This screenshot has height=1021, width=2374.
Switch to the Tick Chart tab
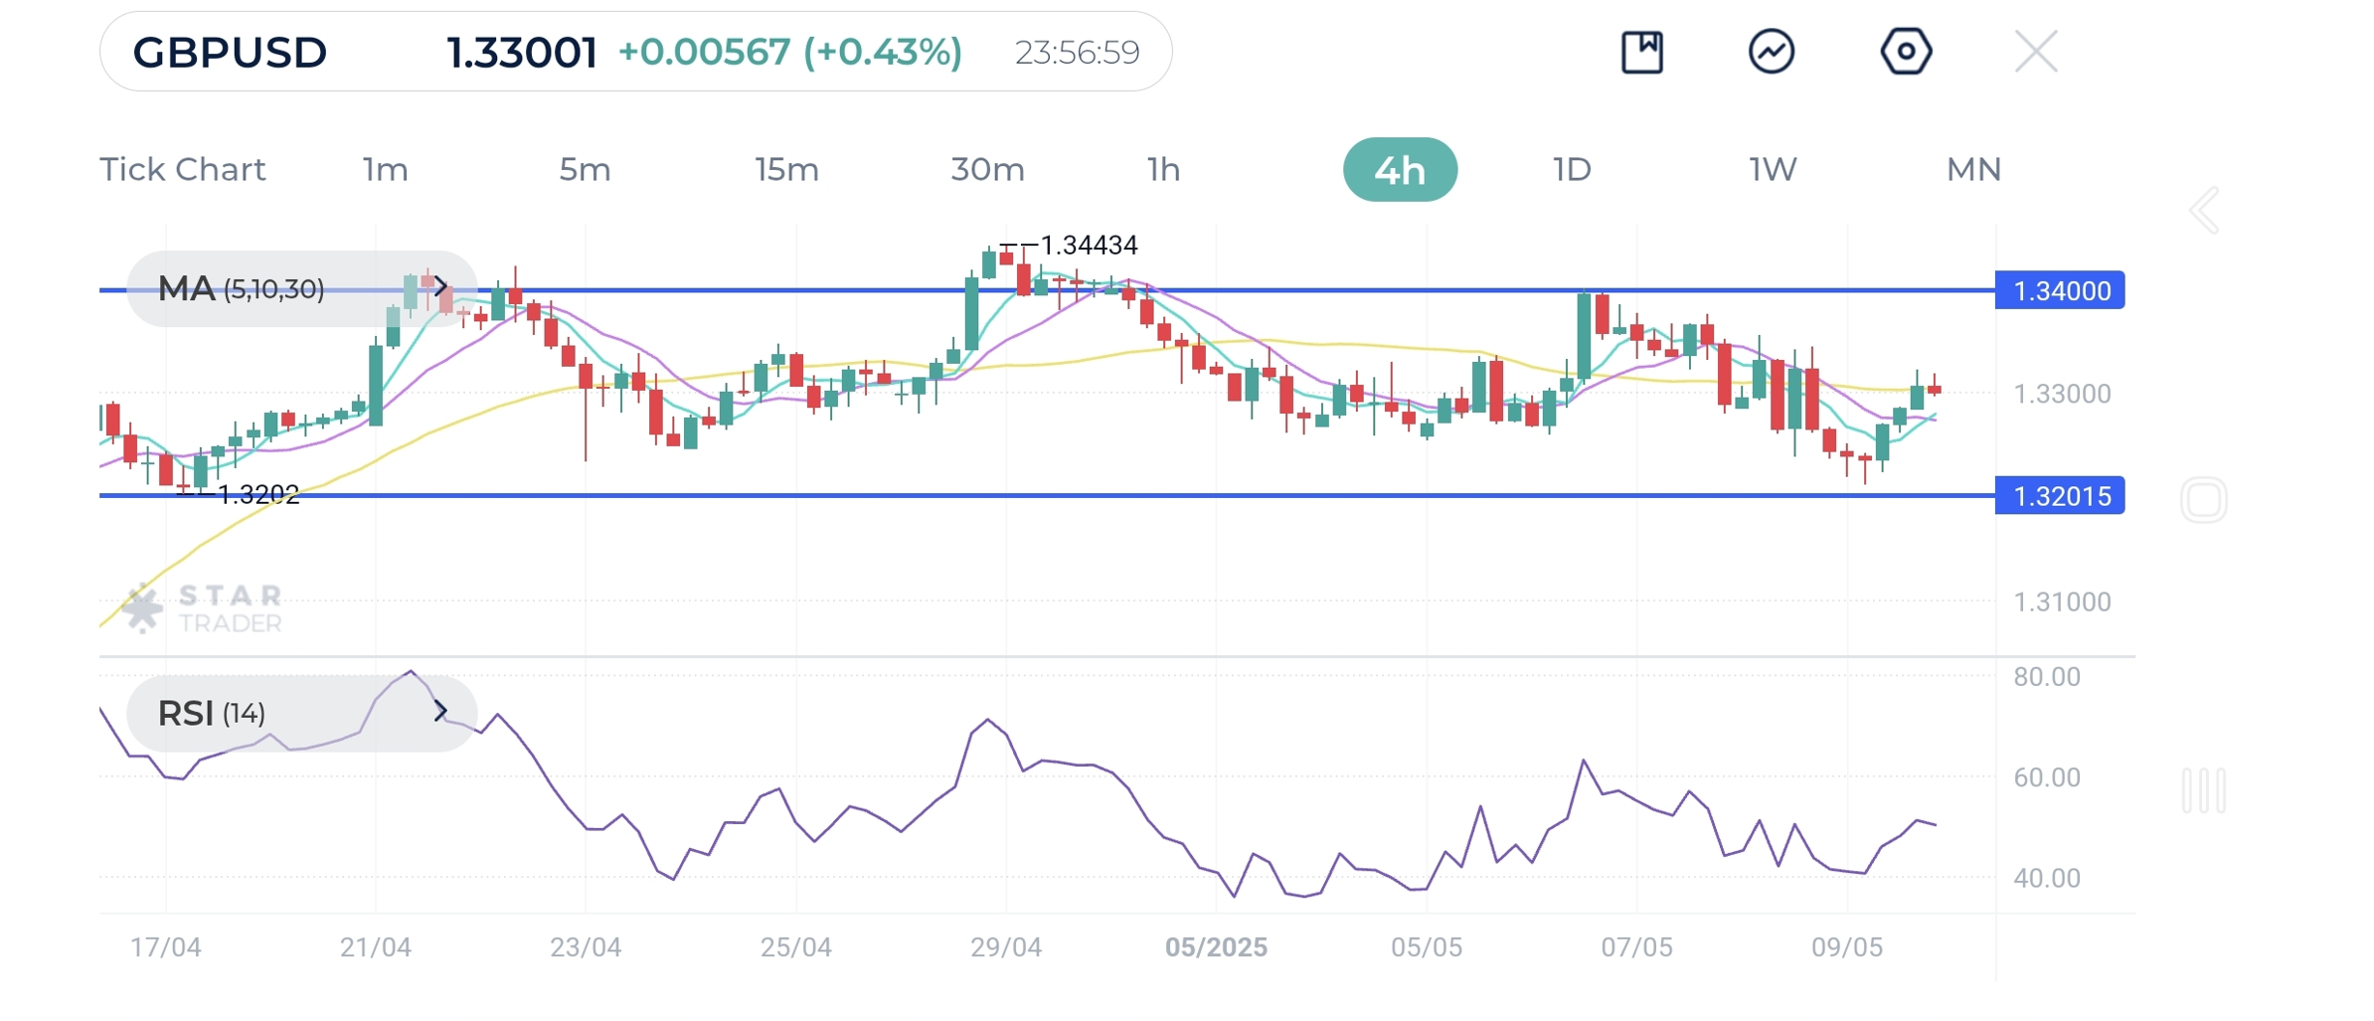tap(183, 170)
